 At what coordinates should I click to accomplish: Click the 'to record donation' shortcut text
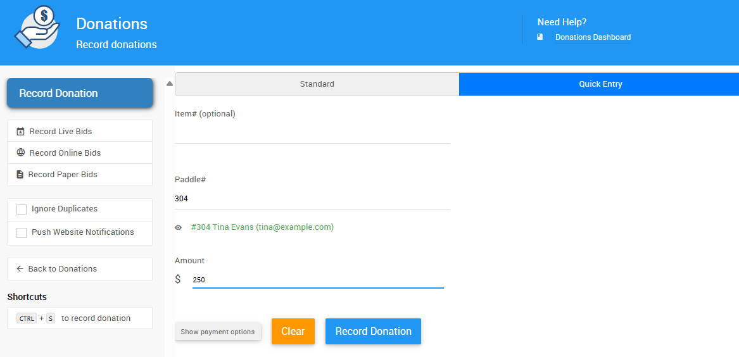click(96, 318)
